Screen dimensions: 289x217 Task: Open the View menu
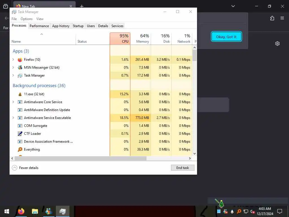(x=40, y=19)
